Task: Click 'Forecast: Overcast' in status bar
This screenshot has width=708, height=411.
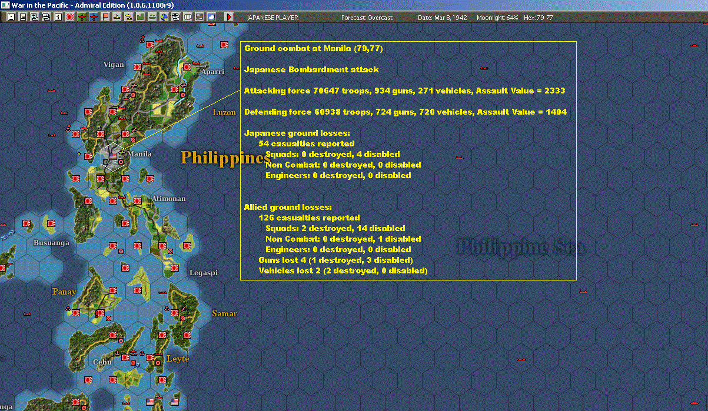Action: click(367, 18)
